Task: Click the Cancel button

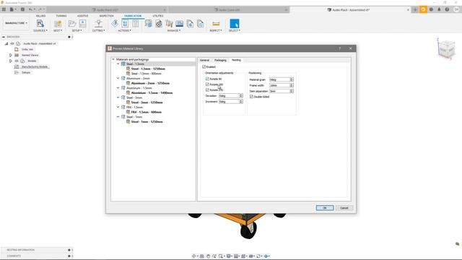Action: click(x=344, y=208)
